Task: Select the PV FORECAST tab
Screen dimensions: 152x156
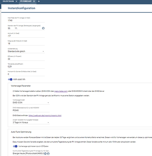Action: 26,1
